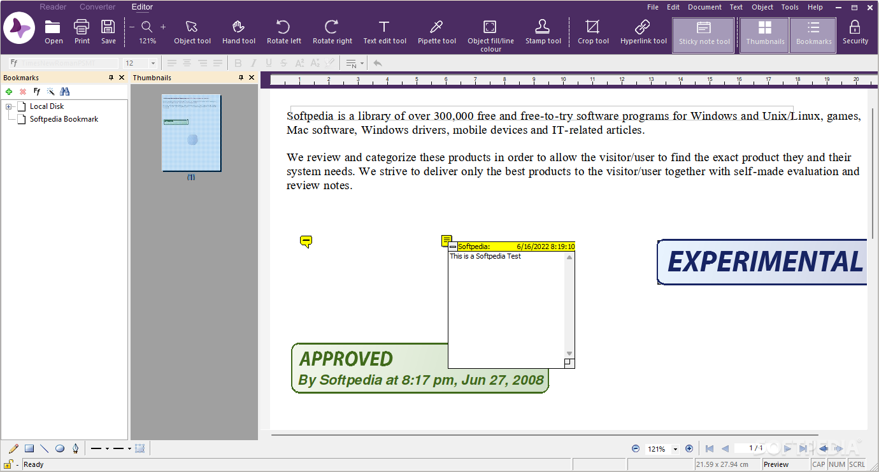Switch to the Reader tab
This screenshot has width=879, height=472.
pyautogui.click(x=53, y=7)
